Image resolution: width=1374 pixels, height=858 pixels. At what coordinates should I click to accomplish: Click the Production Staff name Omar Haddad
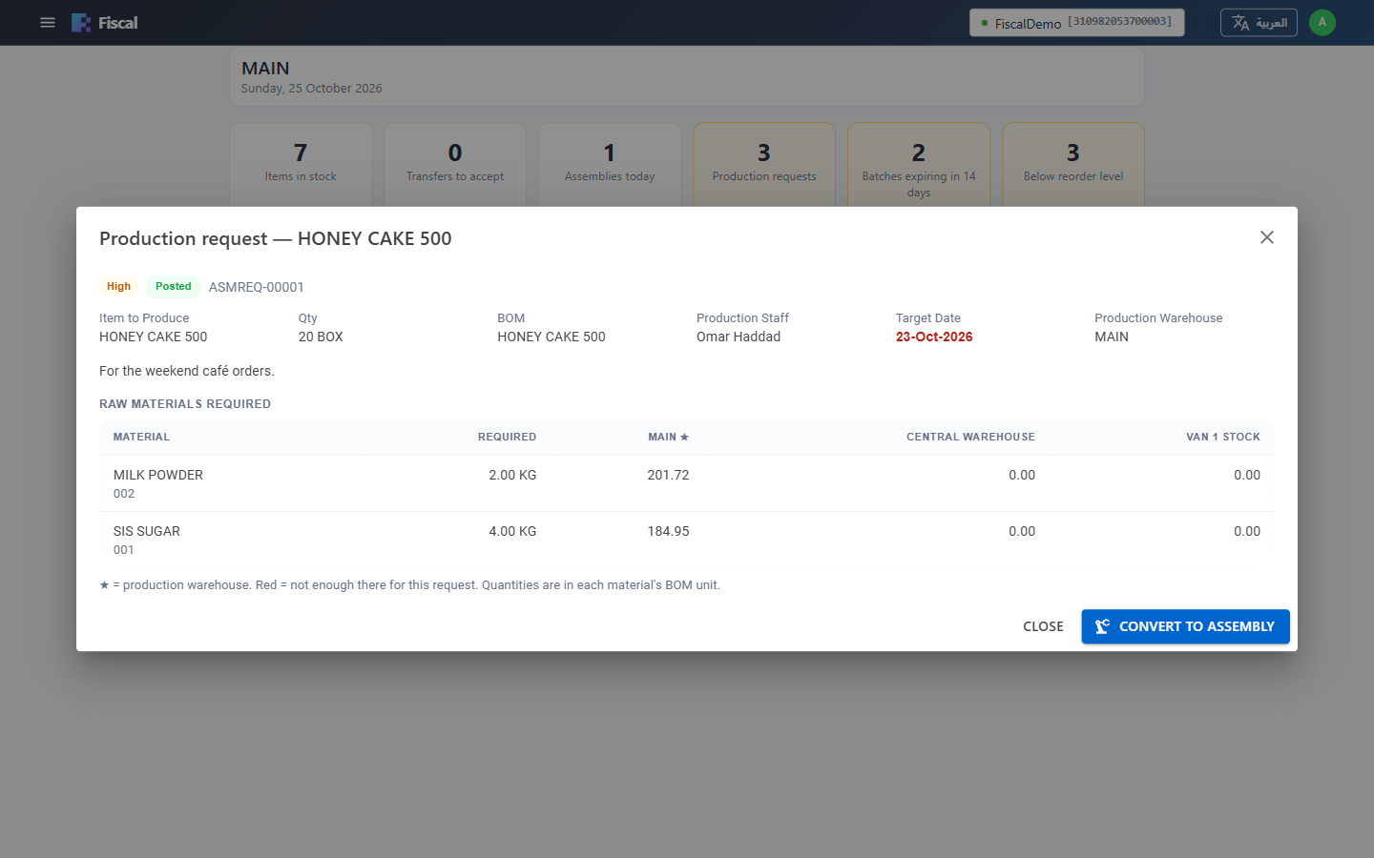tap(739, 337)
